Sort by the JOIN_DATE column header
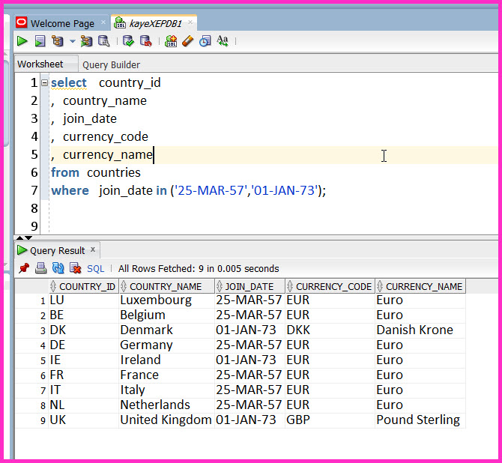Viewport: 502px width, 463px height. [250, 286]
